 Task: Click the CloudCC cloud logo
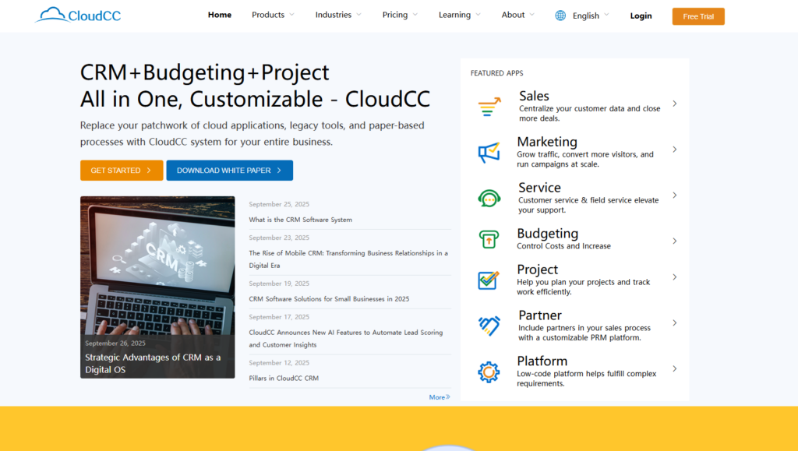(51, 14)
